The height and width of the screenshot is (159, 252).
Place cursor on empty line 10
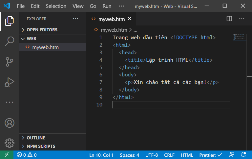[x=171, y=105]
